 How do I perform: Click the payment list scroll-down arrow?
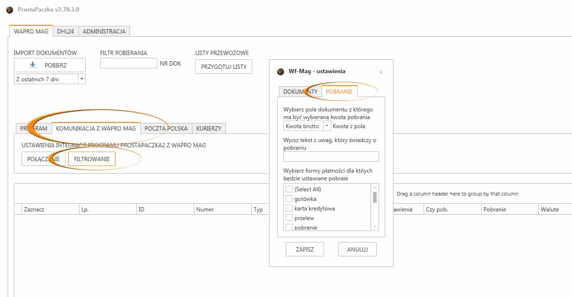pyautogui.click(x=375, y=227)
